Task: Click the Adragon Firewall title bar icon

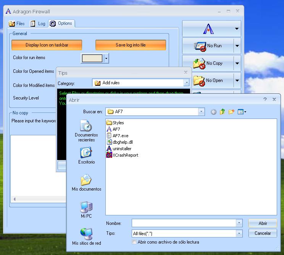Action: (x=8, y=11)
